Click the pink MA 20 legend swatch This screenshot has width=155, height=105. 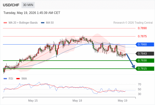point(5,23)
